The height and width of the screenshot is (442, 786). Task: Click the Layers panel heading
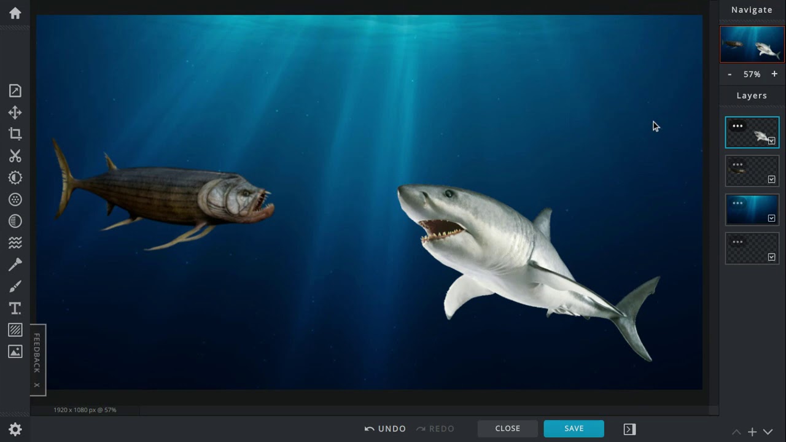pyautogui.click(x=752, y=96)
